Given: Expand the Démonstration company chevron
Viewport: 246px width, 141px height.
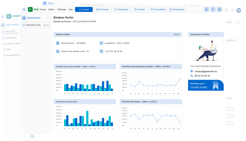Looking at the screenshot, I should pyautogui.click(x=48, y=18).
